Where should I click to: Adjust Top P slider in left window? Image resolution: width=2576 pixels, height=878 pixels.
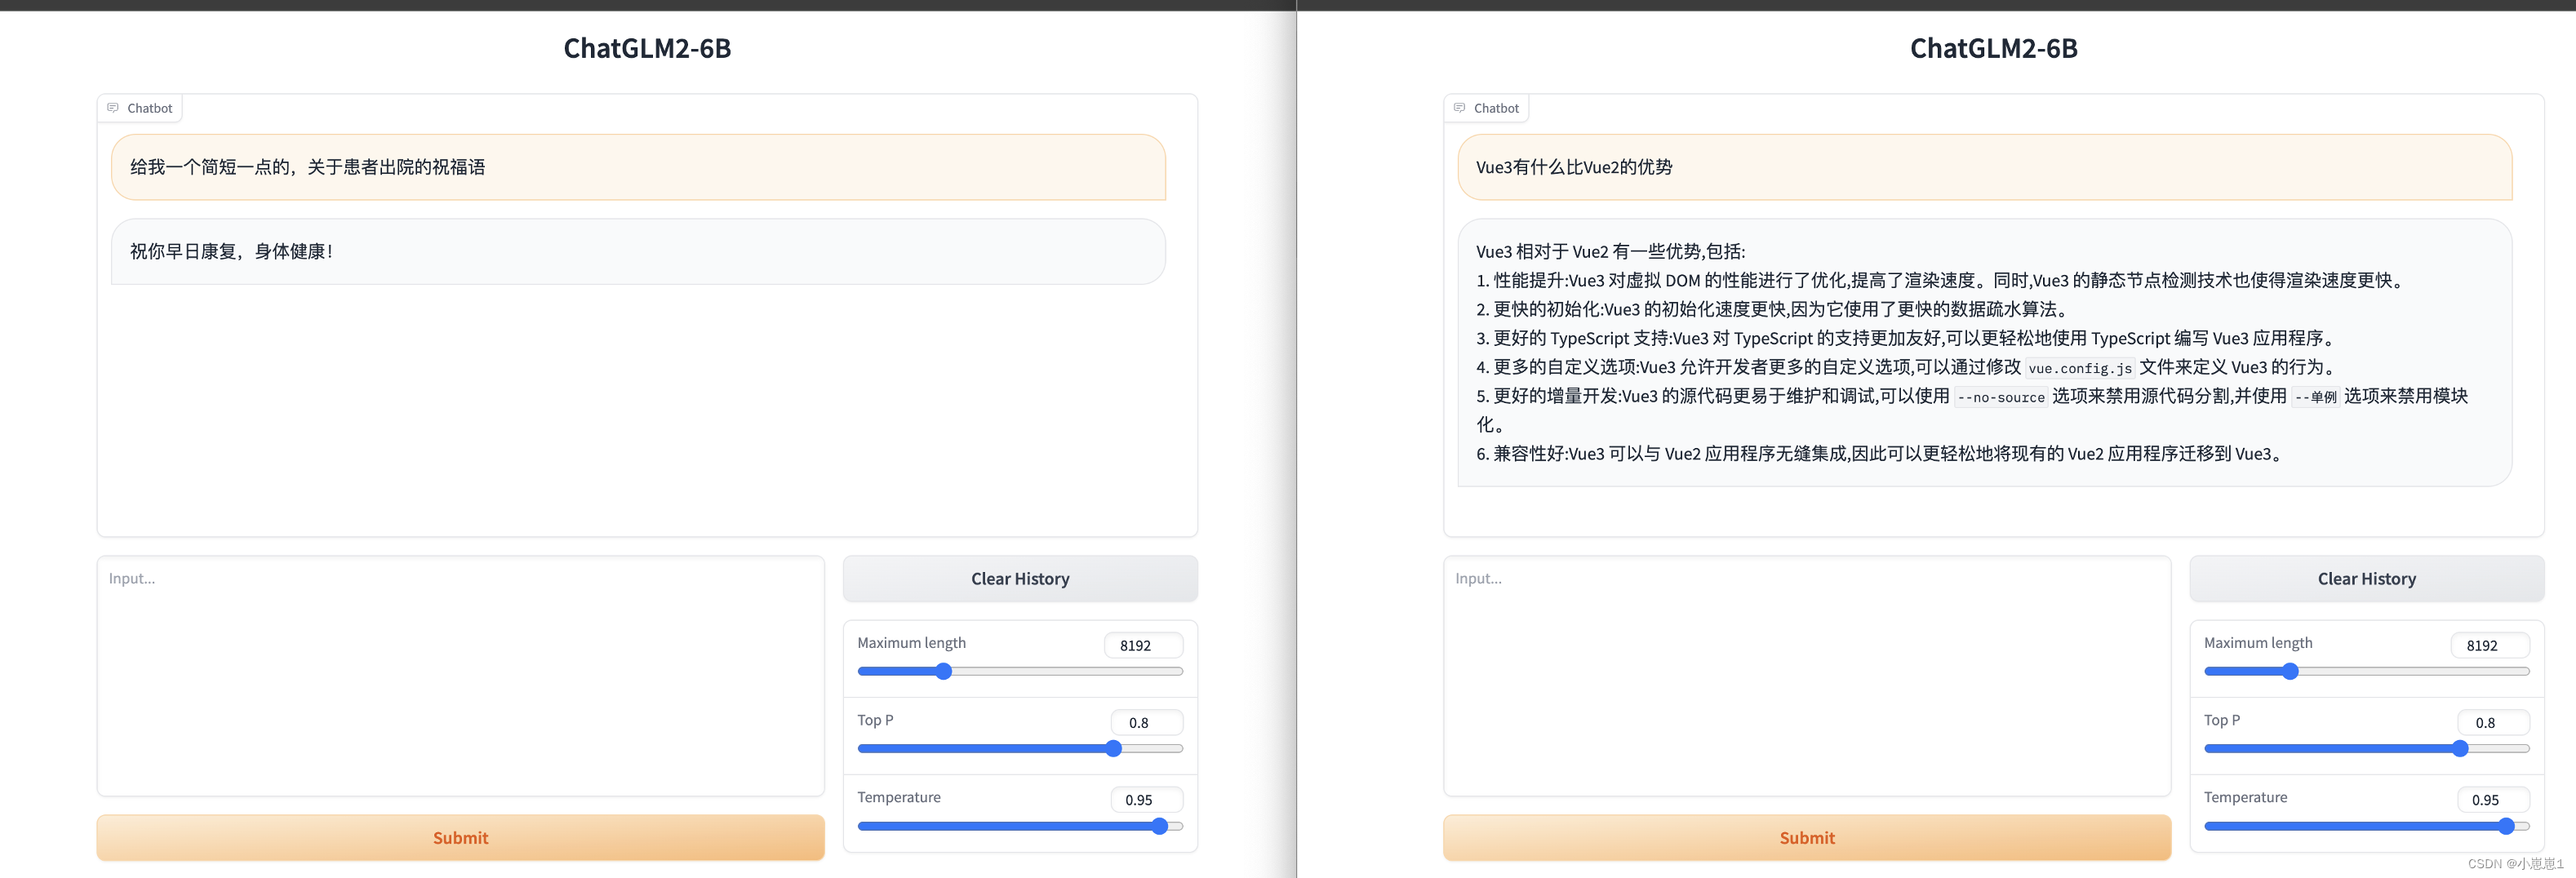pyautogui.click(x=1020, y=748)
